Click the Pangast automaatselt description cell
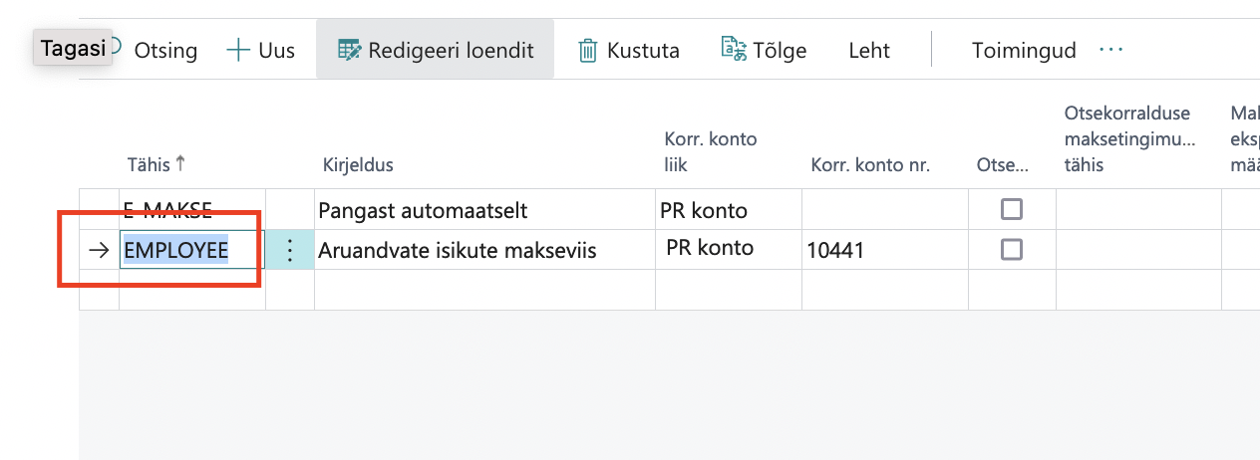Image resolution: width=1260 pixels, height=460 pixels. [x=484, y=210]
